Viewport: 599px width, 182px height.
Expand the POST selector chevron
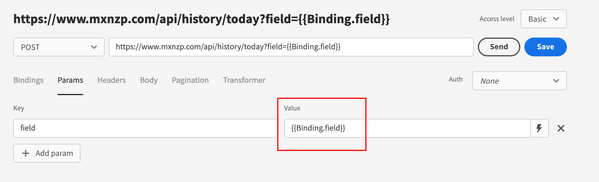[x=94, y=47]
